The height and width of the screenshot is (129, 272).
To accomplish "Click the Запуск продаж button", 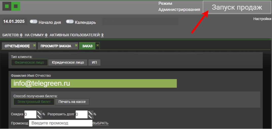I will pos(237,7).
